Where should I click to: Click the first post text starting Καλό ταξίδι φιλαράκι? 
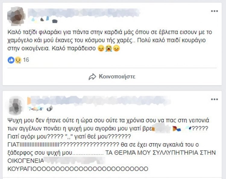click(110, 40)
